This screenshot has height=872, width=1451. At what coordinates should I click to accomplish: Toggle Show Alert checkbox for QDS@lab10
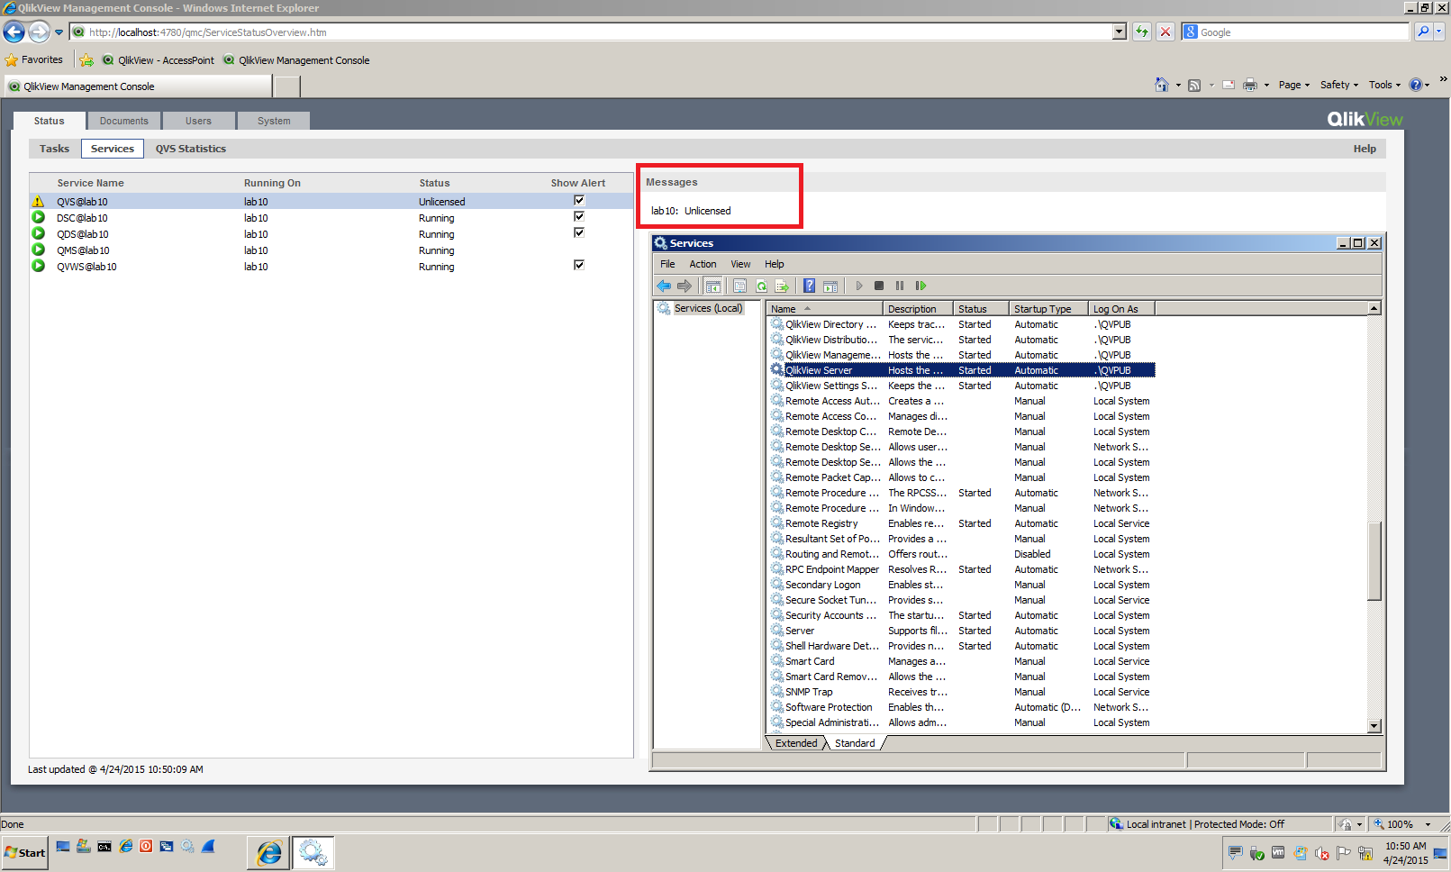click(x=579, y=232)
